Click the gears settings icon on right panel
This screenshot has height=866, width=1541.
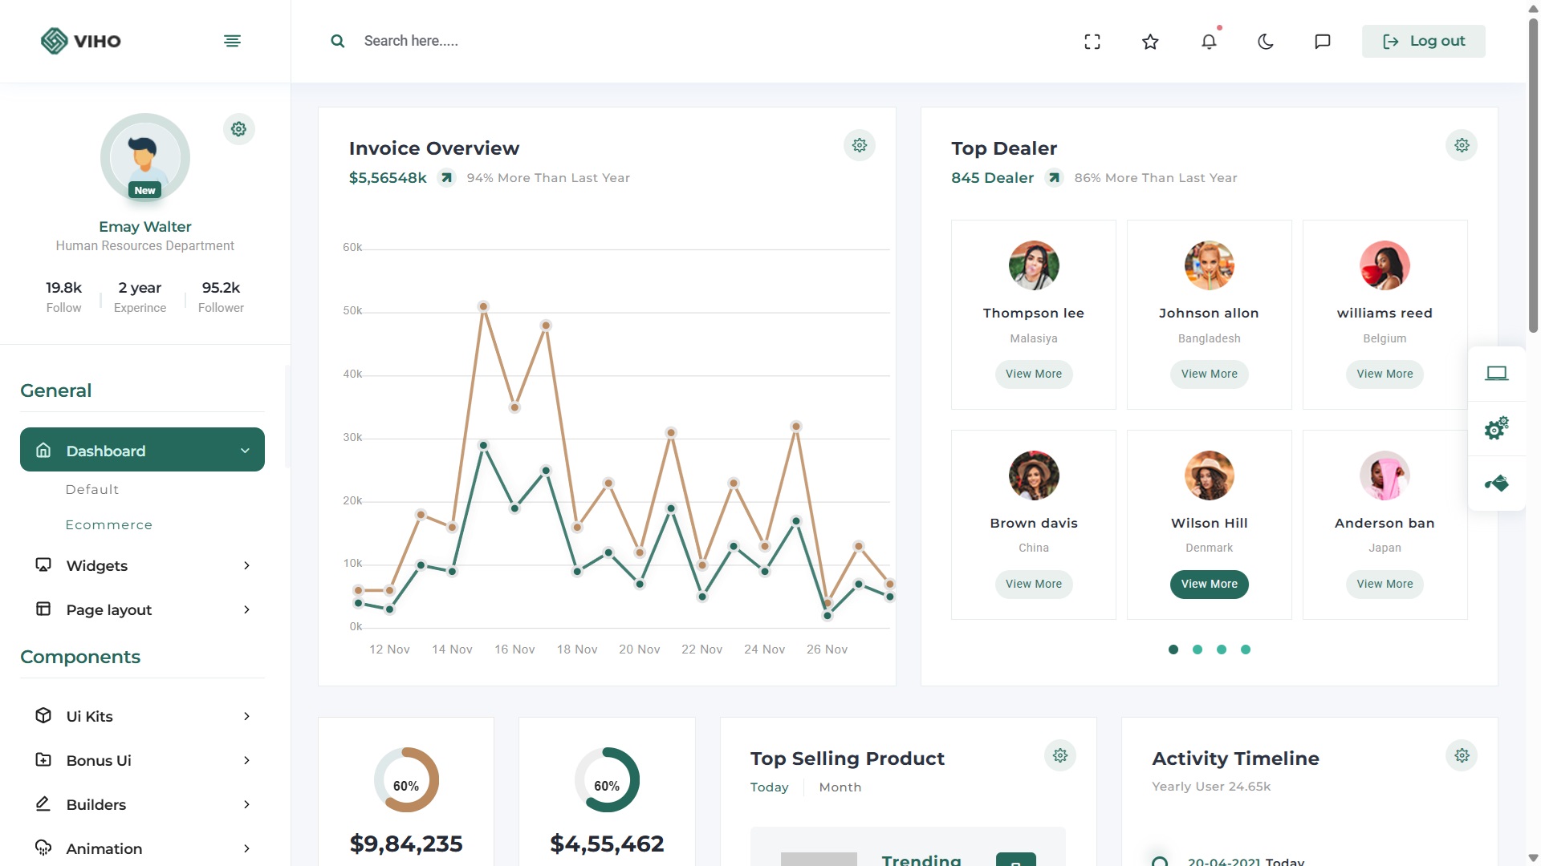[x=1495, y=427]
